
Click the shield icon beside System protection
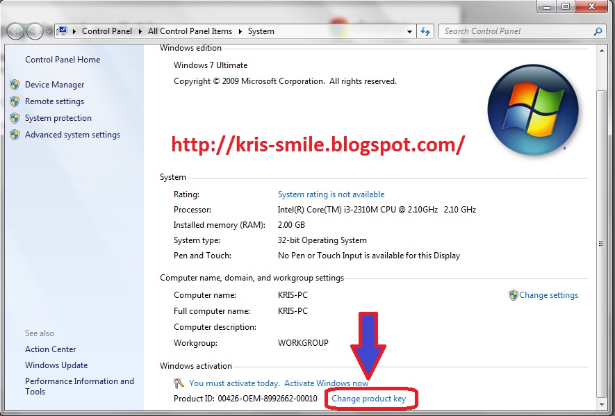15,118
